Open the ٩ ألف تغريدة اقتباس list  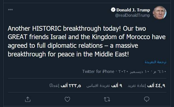104,85
